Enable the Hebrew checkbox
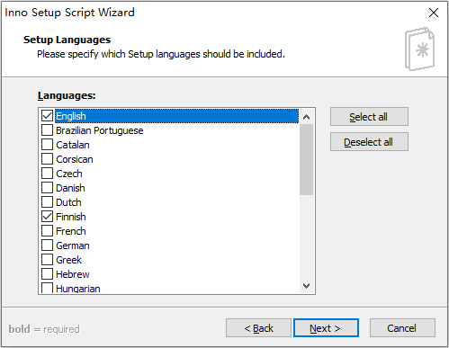 click(47, 274)
